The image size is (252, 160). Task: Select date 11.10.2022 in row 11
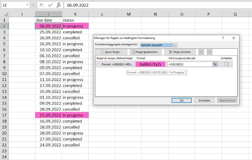click(48, 80)
